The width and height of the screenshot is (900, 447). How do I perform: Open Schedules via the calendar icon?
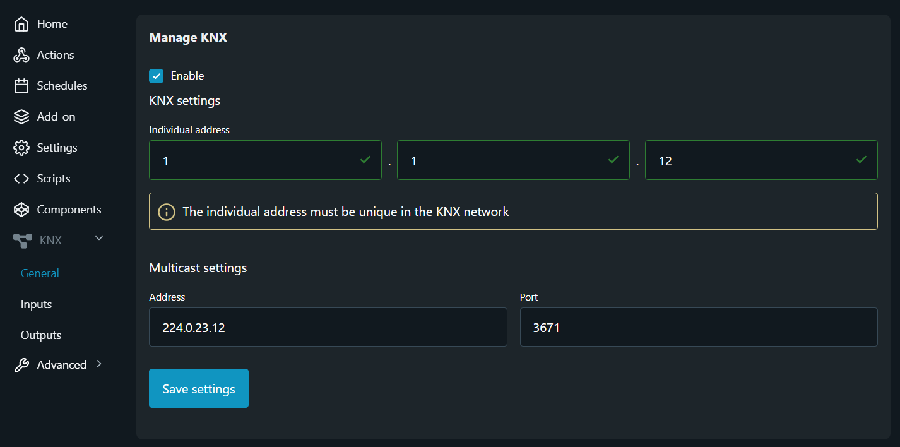pyautogui.click(x=21, y=86)
